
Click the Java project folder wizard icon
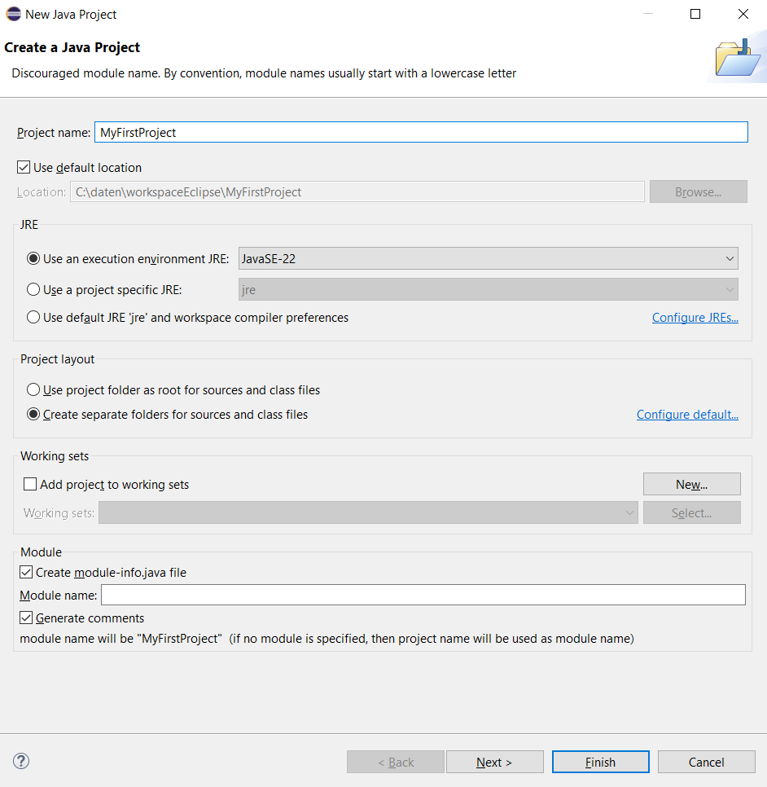pos(737,58)
